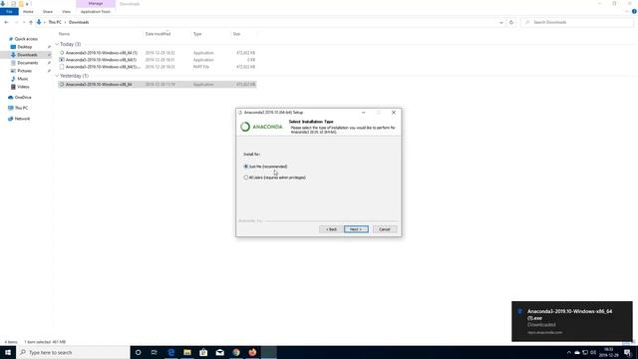This screenshot has height=359, width=638.
Task: Click the volume icon in system tray
Action: [x=593, y=352]
